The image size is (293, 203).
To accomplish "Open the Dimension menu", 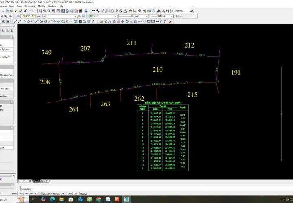I will (30, 6).
